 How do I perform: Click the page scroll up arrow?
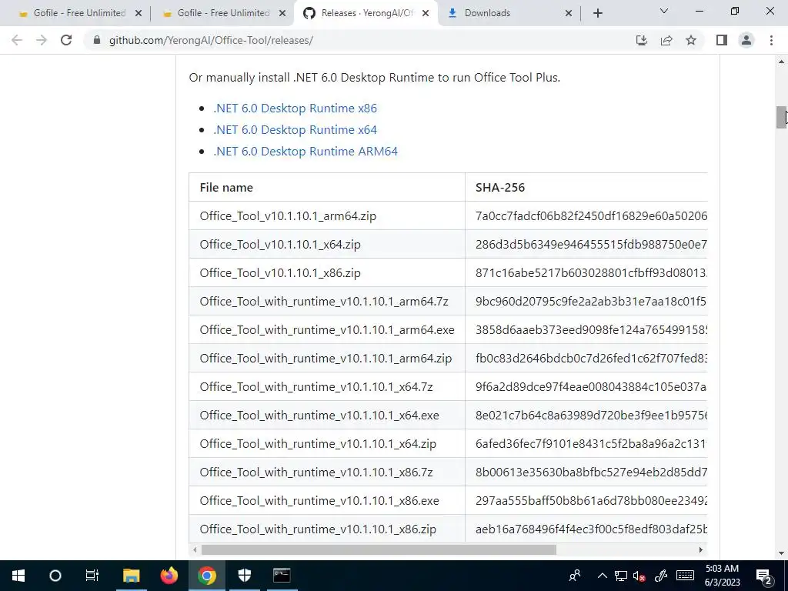point(782,62)
